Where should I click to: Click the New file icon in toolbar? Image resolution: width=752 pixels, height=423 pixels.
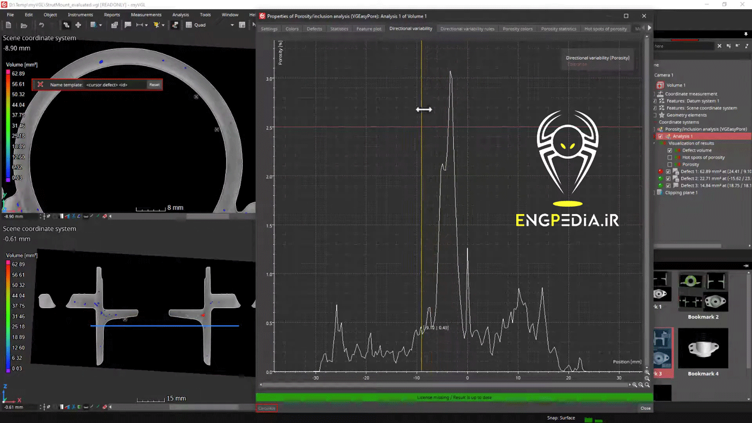coord(8,25)
